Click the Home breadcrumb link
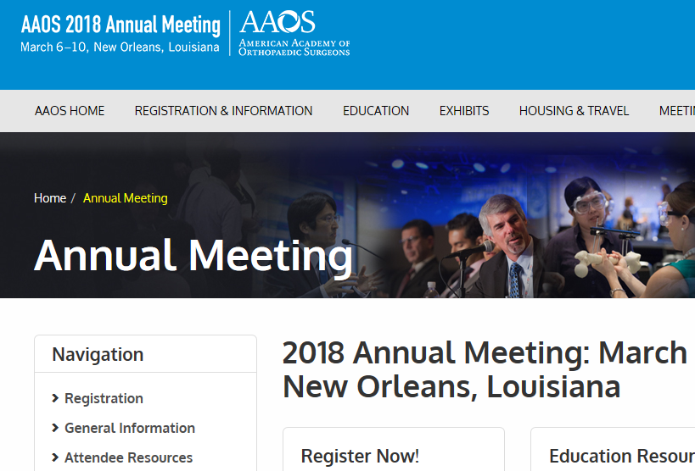Image resolution: width=695 pixels, height=471 pixels. (50, 198)
